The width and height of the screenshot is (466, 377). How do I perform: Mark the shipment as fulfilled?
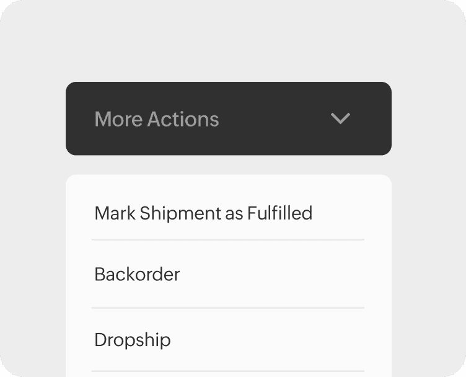point(203,213)
